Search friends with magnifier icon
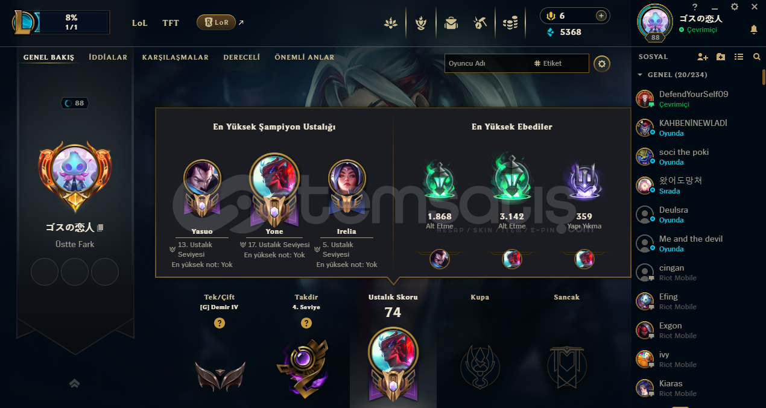The height and width of the screenshot is (408, 766). click(757, 57)
